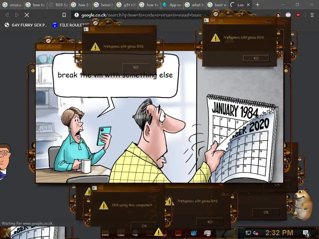This screenshot has width=319, height=239.
Task: Open the browser hamburger menu
Action: [x=312, y=15]
